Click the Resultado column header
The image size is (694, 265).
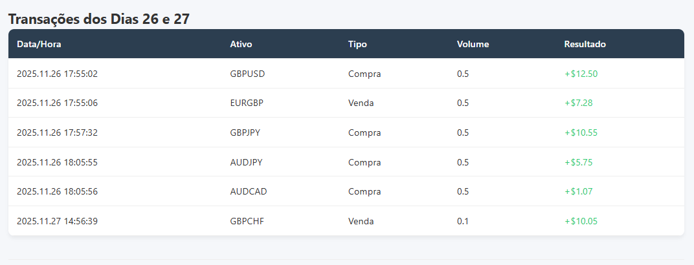coord(585,45)
